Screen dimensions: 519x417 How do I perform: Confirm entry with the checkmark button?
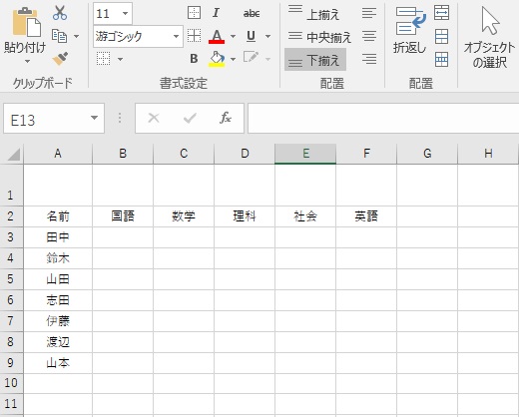[190, 118]
